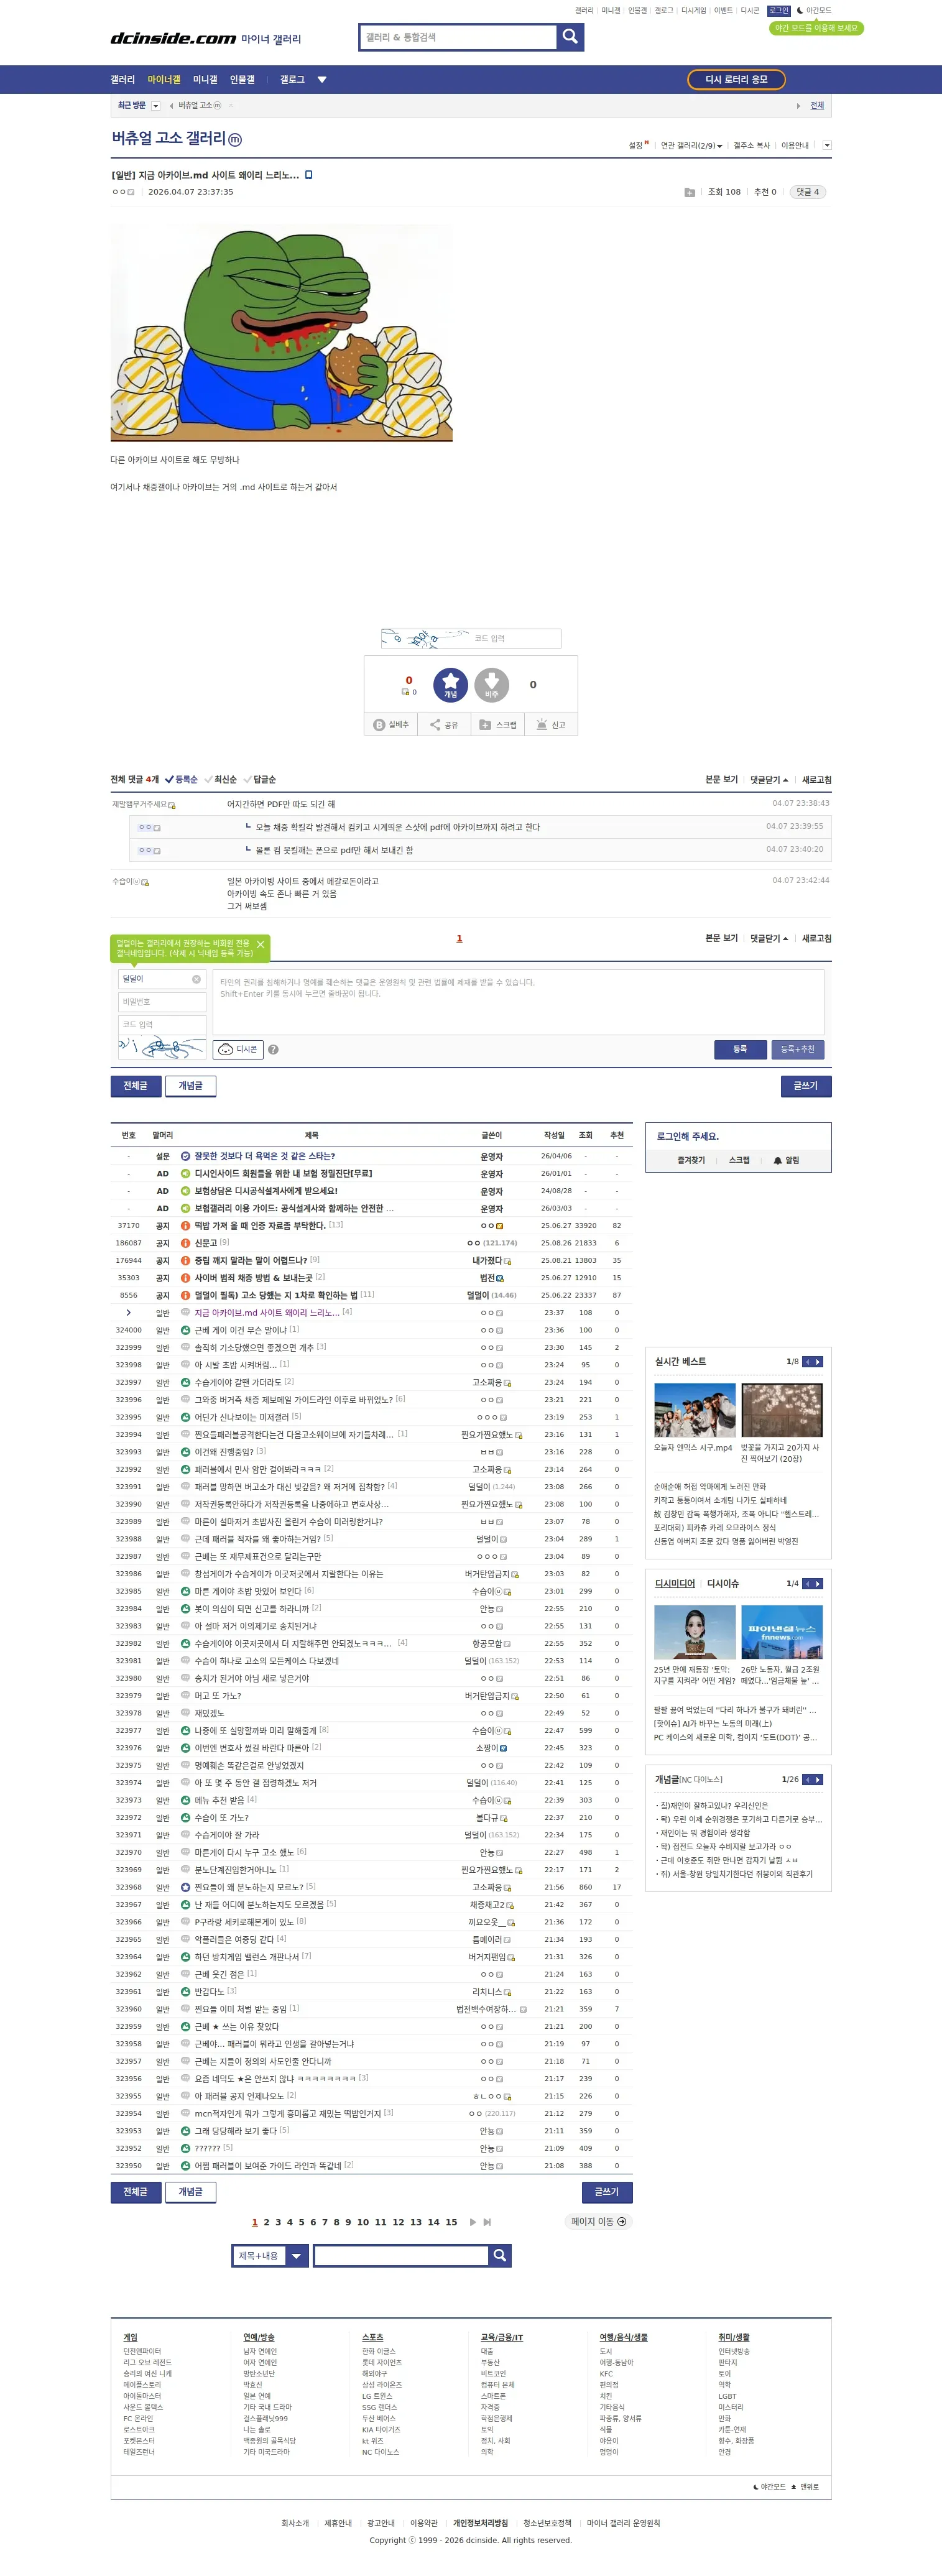Open the small dropdown after 이용안내
Image resolution: width=942 pixels, height=2576 pixels.
(x=827, y=146)
